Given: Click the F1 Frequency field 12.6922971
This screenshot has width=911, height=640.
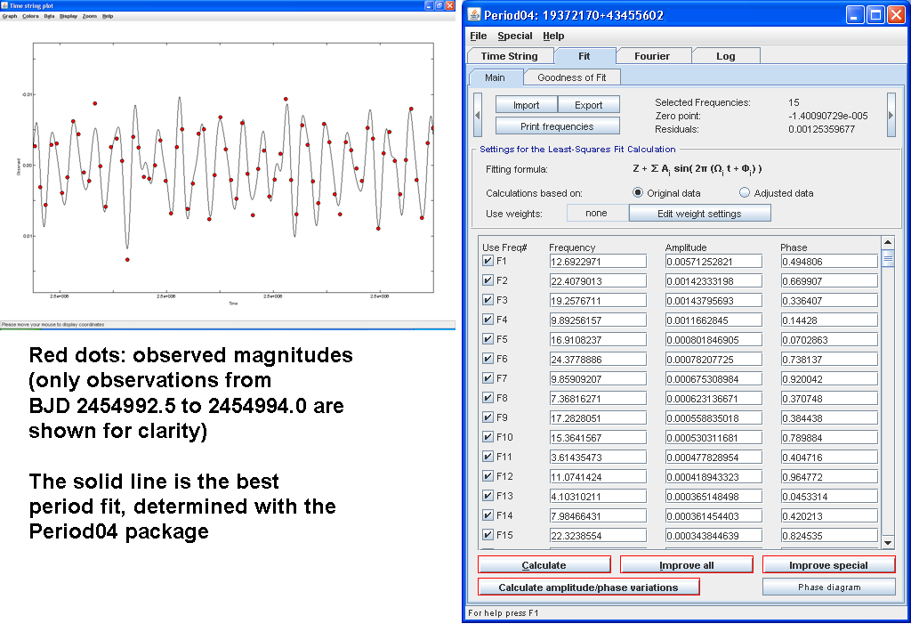Looking at the screenshot, I should click(x=598, y=262).
